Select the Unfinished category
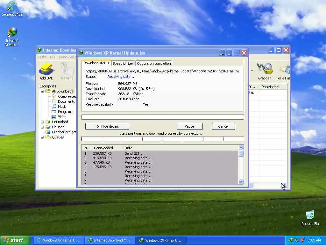This screenshot has height=245, width=326. pos(60,122)
